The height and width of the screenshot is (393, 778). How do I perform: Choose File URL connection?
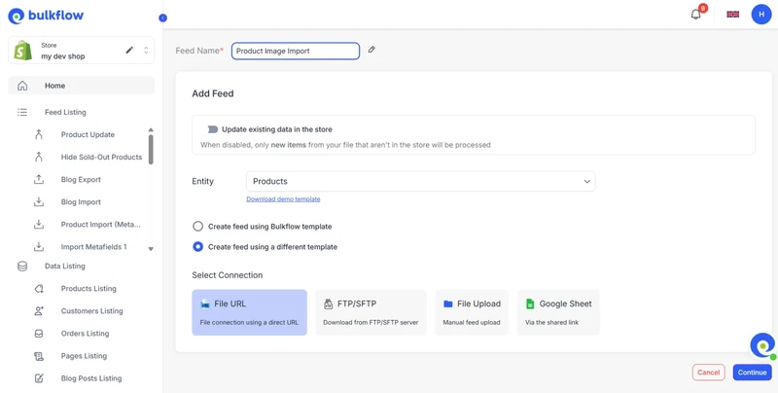point(250,312)
